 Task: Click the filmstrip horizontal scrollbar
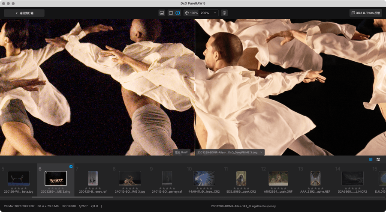click(72, 197)
